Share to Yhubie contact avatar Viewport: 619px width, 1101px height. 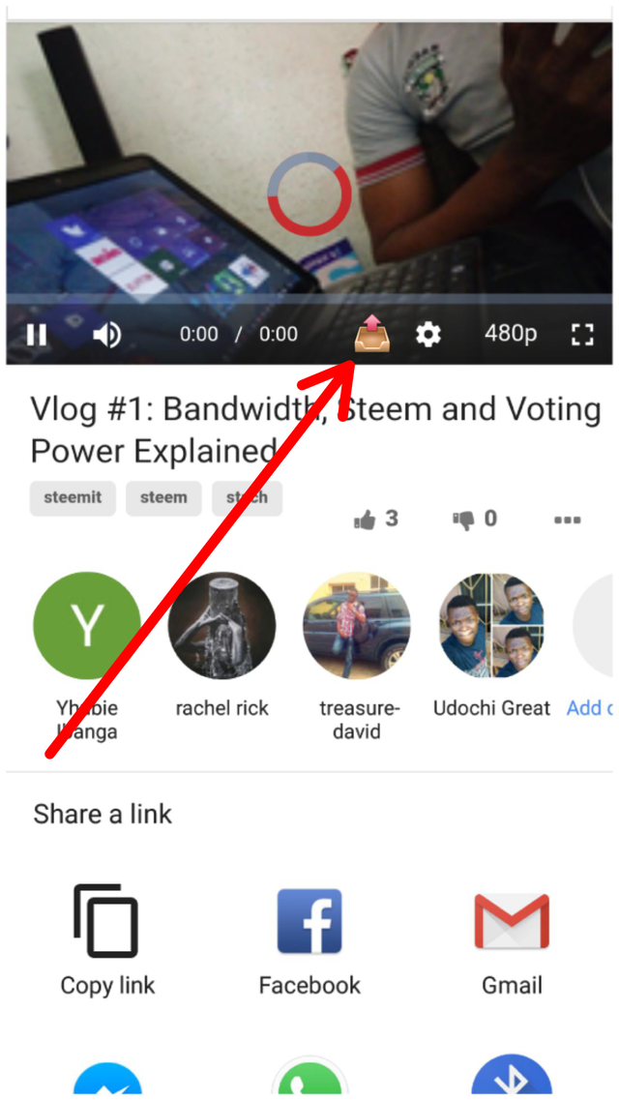(86, 625)
